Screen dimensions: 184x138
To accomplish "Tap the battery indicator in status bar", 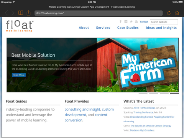I will pos(181,2).
